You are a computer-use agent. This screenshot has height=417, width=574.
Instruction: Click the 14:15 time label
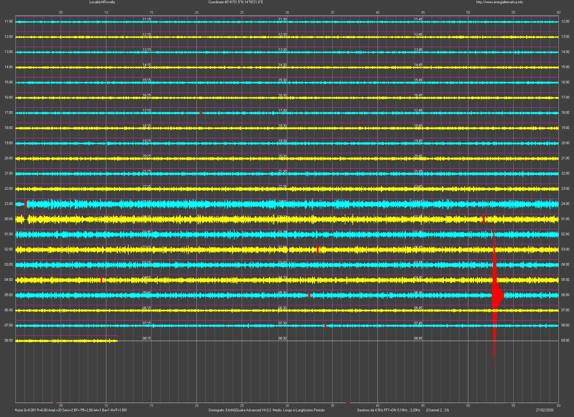tap(147, 65)
